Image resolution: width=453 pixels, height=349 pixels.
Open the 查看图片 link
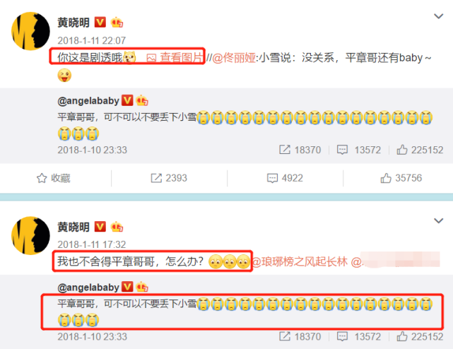[175, 57]
